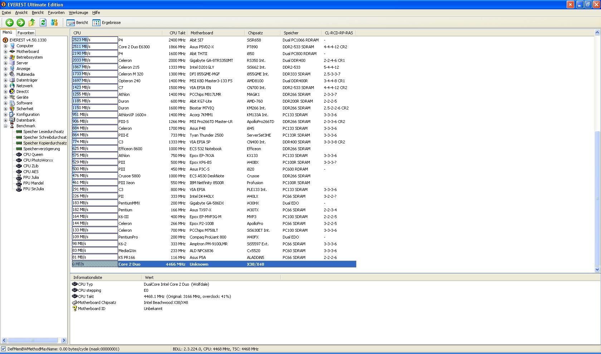Switch to the Menü tab
Image resolution: width=601 pixels, height=354 pixels.
(8, 33)
